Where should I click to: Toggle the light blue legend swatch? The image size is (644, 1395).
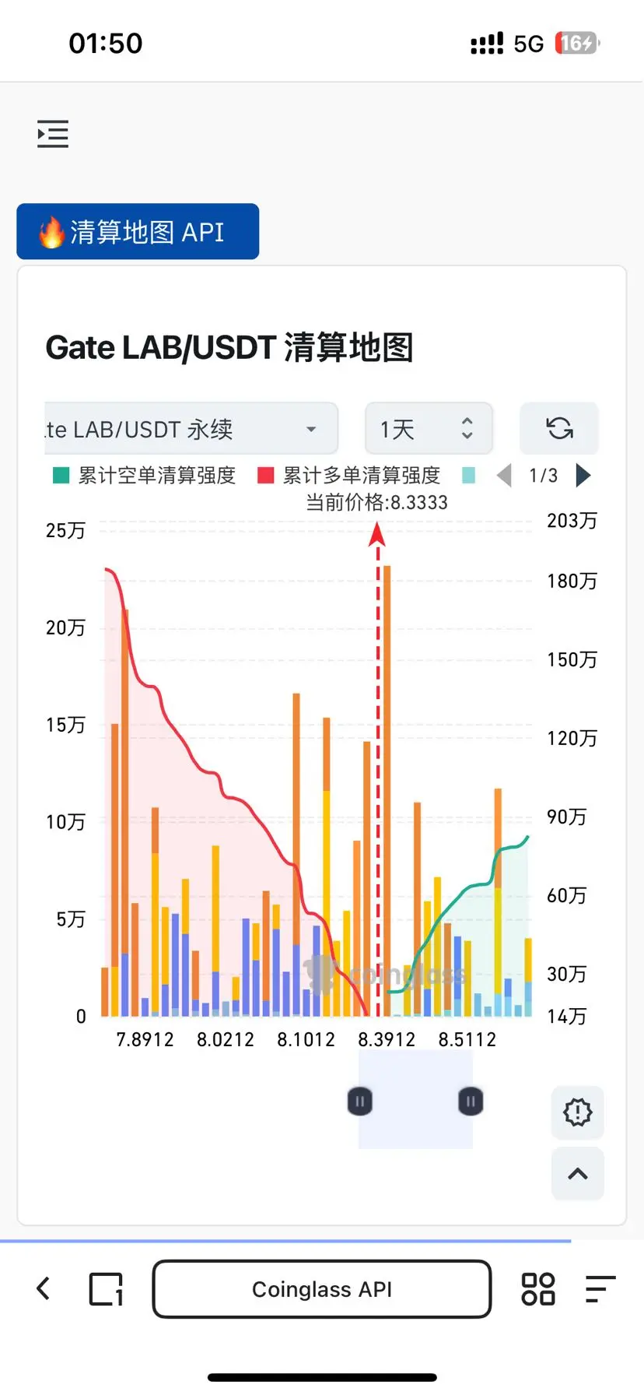(x=468, y=476)
